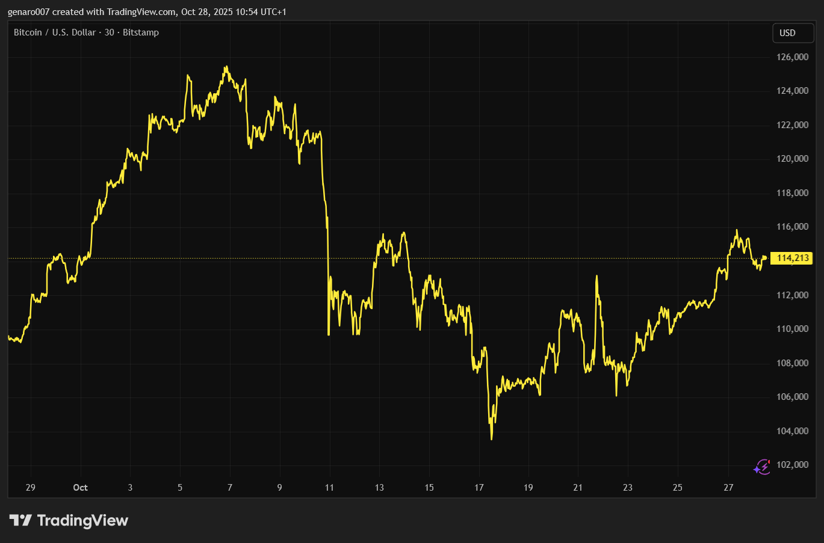
Task: Click the current price label 114,213
Action: [791, 258]
